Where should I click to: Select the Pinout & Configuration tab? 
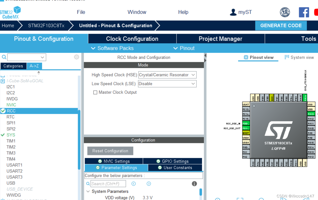point(44,39)
